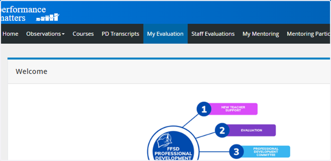Go to the Home menu item
Viewport: 331px width, 161px height.
click(x=10, y=34)
